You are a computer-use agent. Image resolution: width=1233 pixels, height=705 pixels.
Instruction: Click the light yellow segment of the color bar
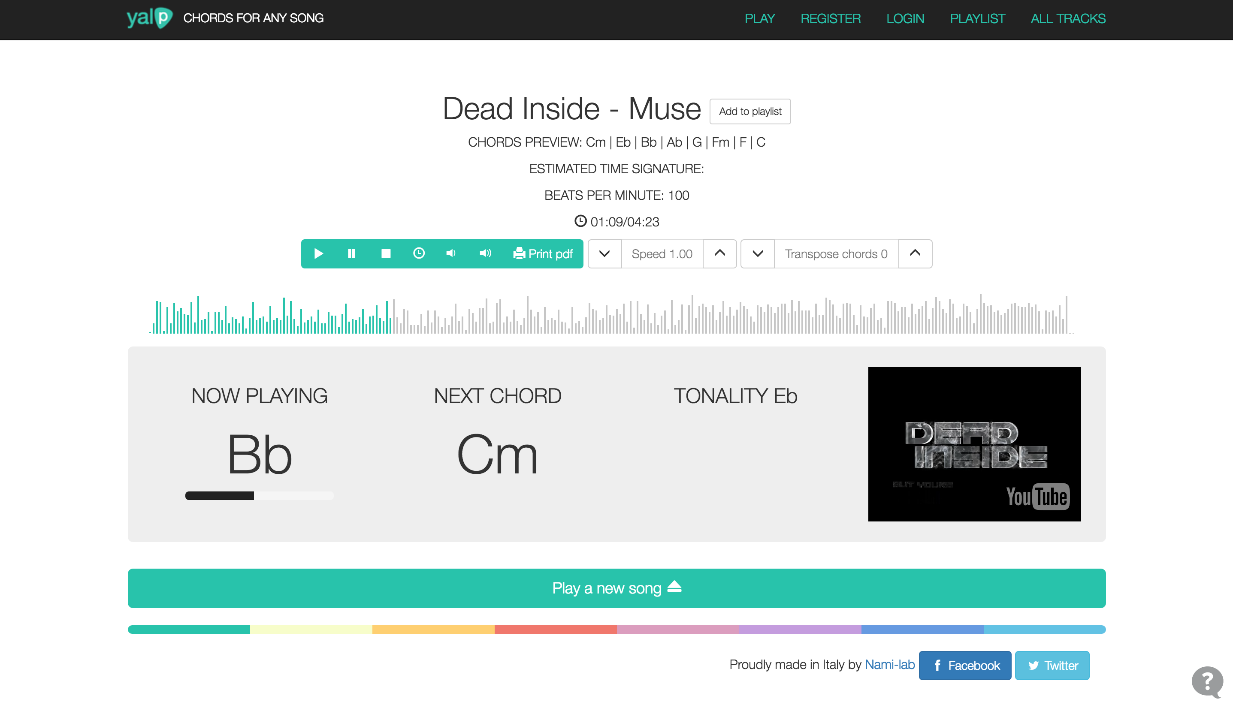311,630
